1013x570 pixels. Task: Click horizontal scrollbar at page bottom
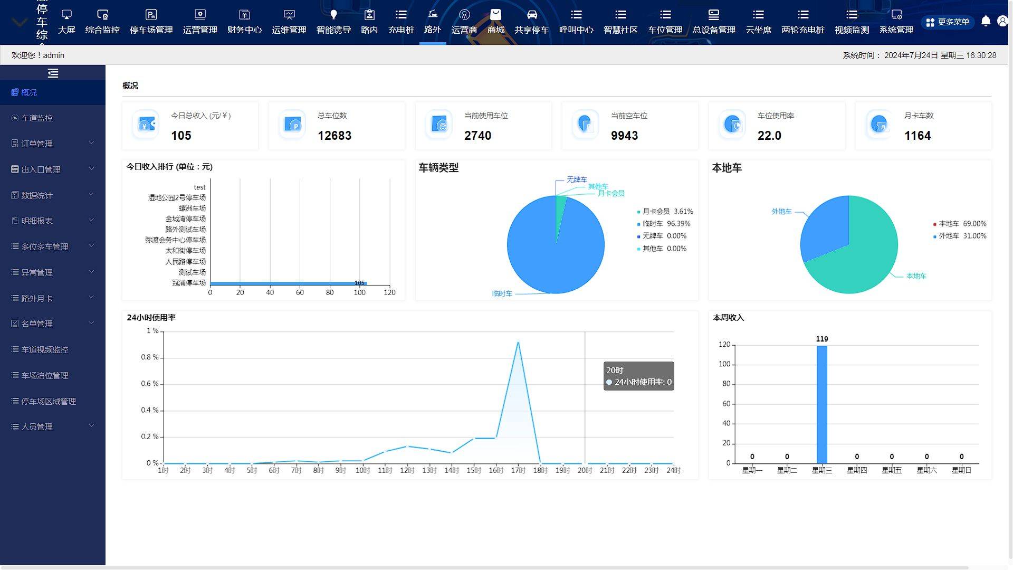(x=484, y=568)
